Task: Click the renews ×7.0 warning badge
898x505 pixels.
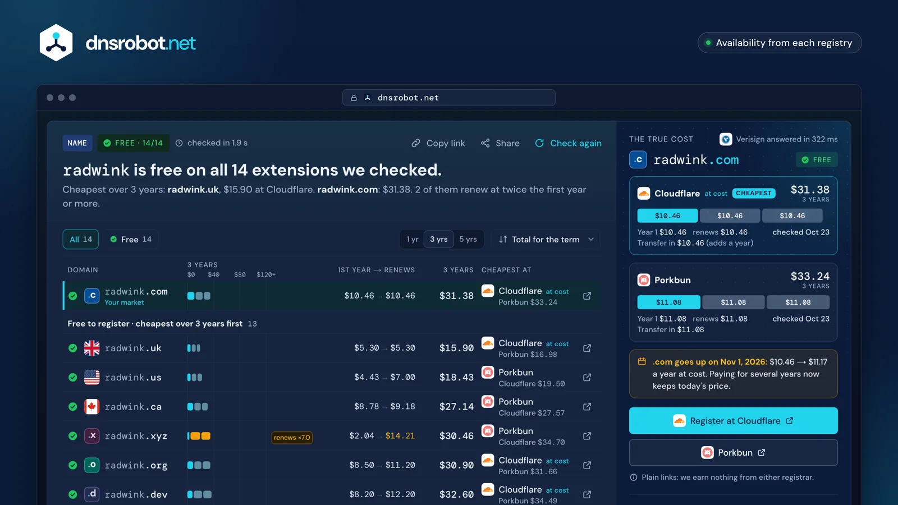Action: click(x=292, y=438)
